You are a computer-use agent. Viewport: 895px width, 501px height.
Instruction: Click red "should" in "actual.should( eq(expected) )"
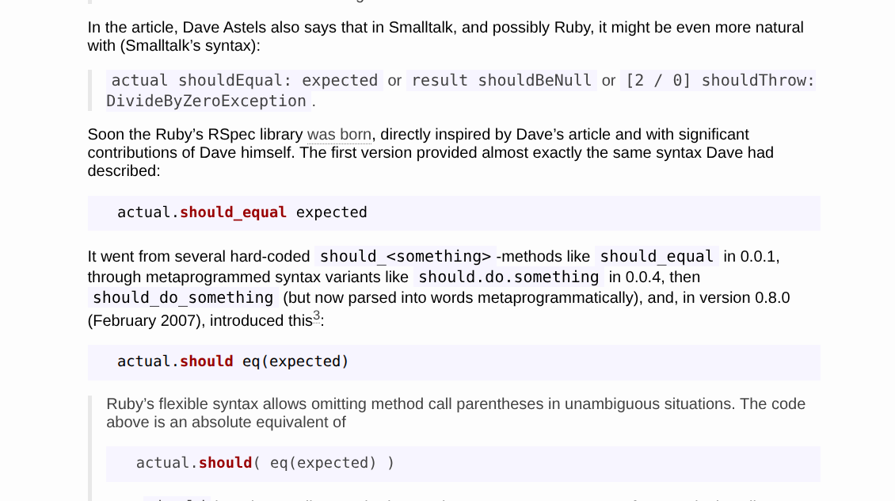click(x=225, y=463)
